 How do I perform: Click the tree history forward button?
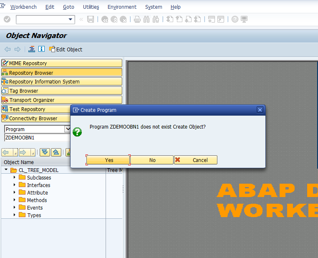pyautogui.click(x=27, y=152)
